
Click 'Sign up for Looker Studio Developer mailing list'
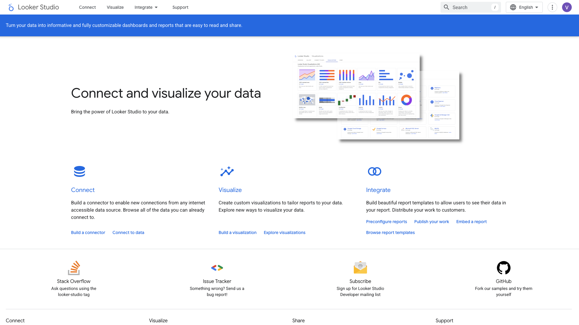[360, 291]
